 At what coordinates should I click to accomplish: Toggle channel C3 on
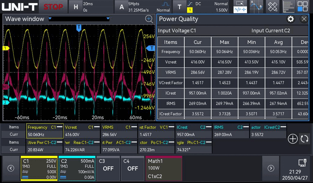tap(108, 168)
